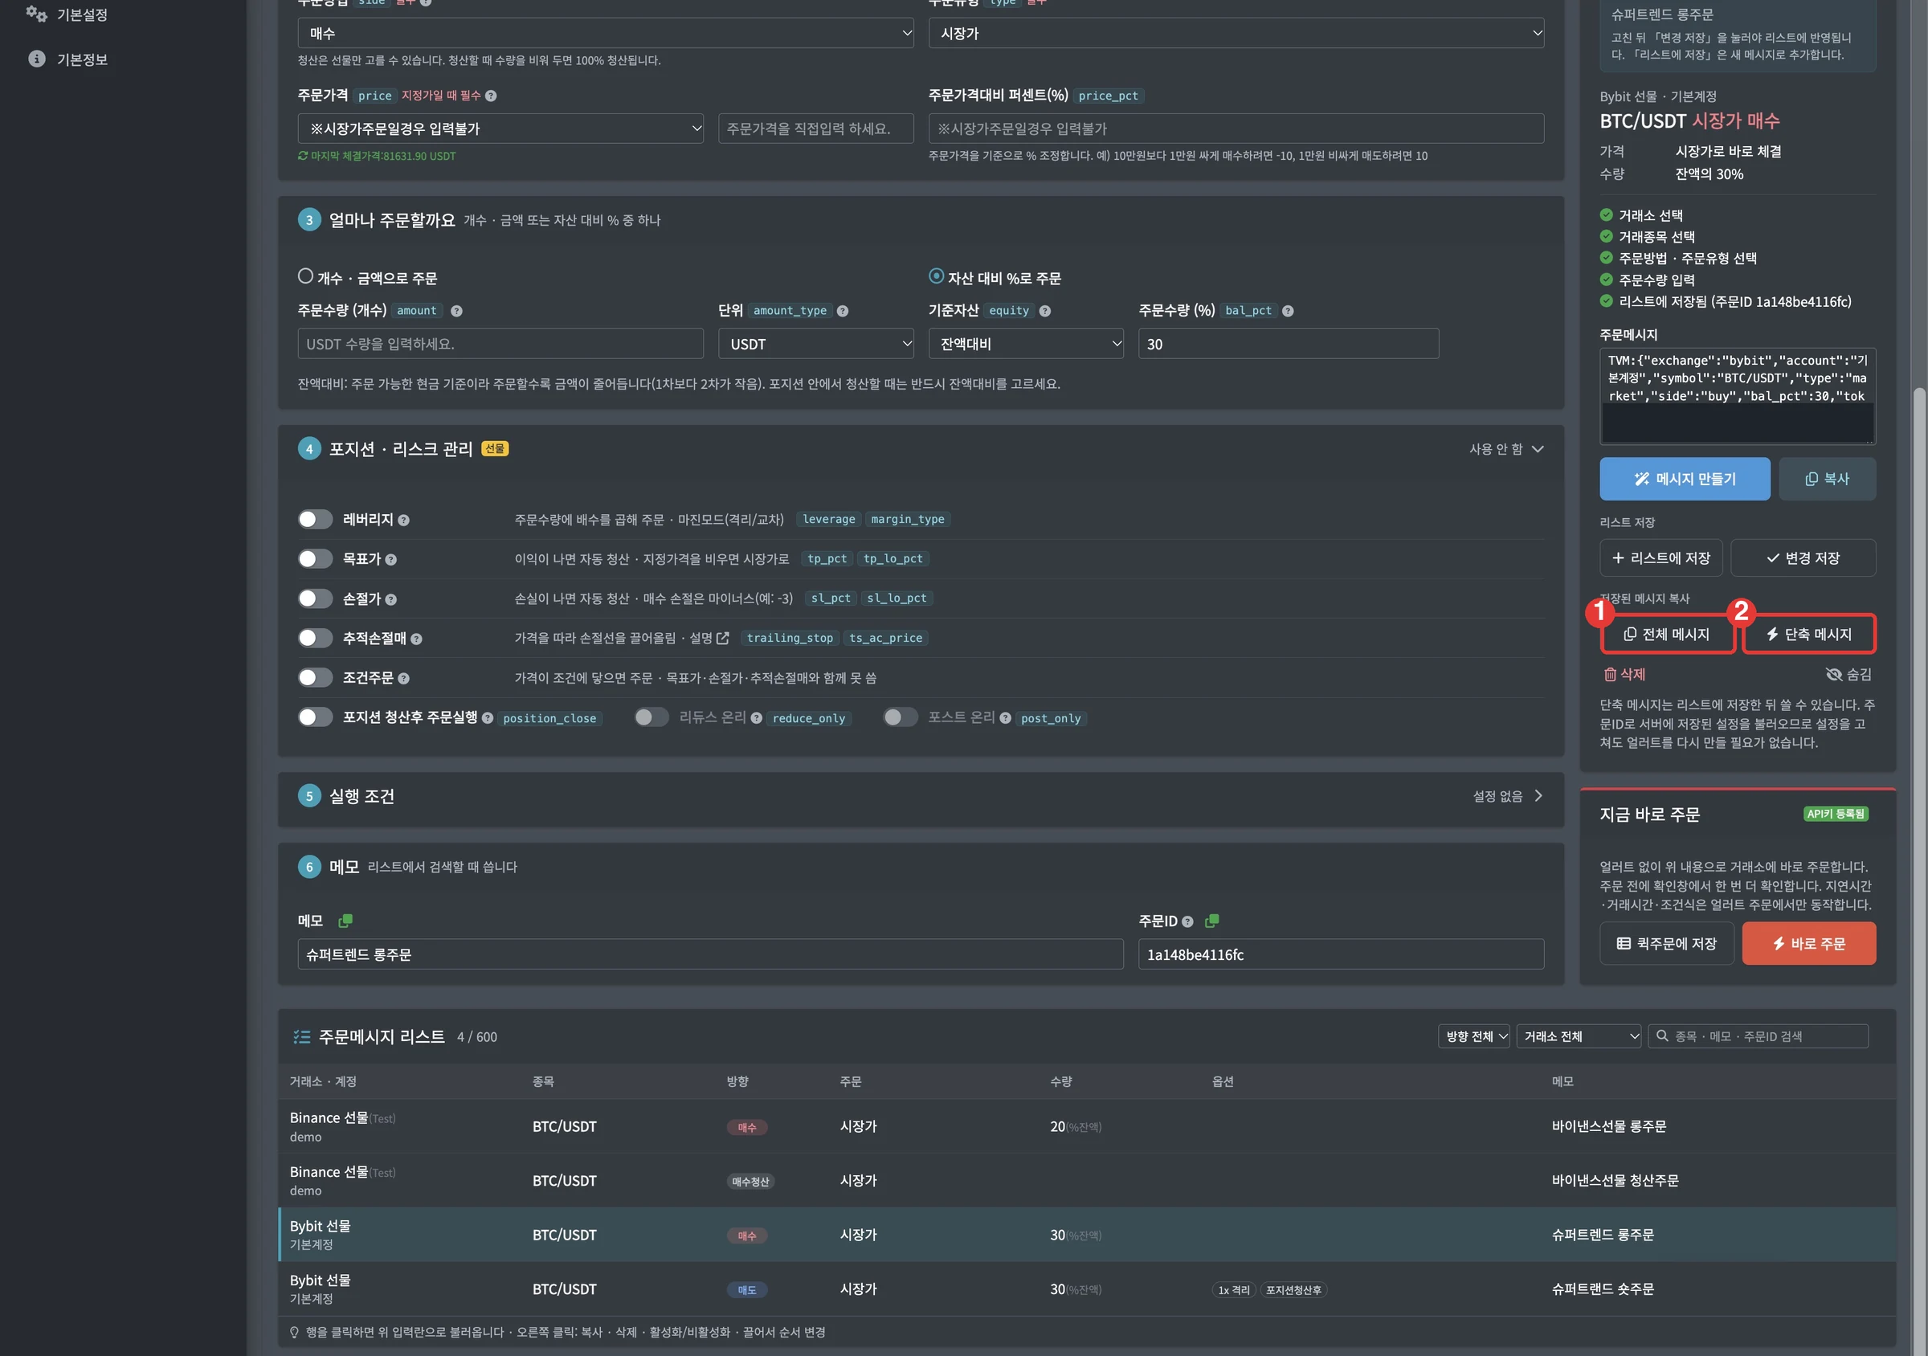1928x1356 pixels.
Task: Select the 개수 · 금액으로 주문 radio button
Action: point(305,276)
